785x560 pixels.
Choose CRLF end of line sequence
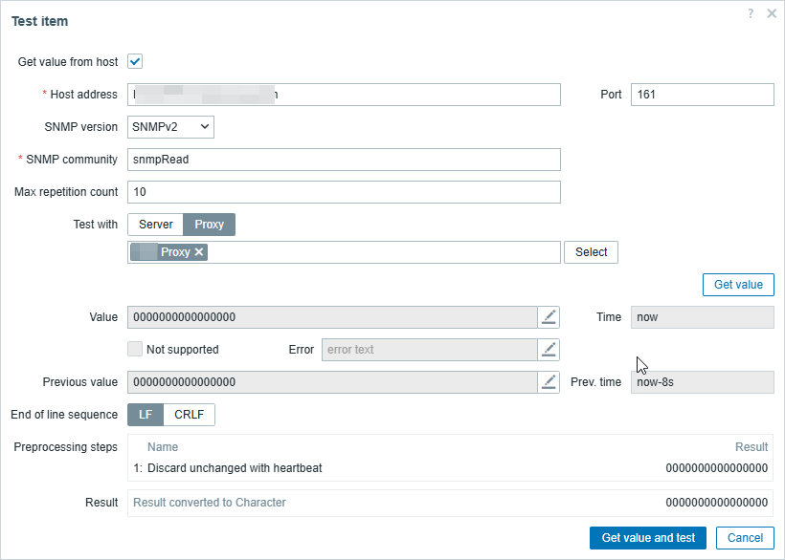[190, 415]
